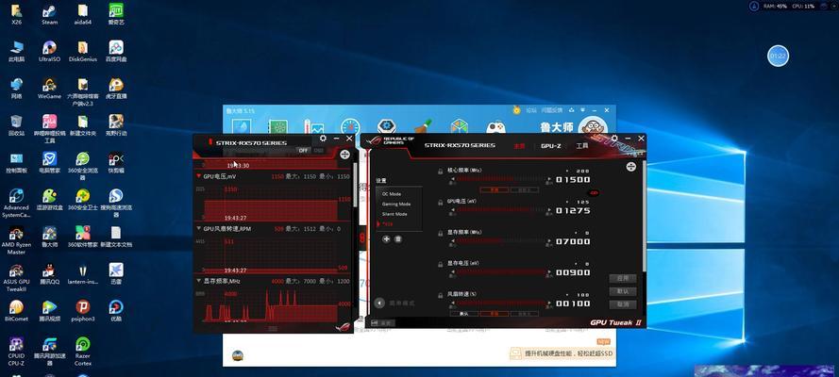Decrease 显存频率 with left arrow
Image resolution: width=839 pixels, height=377 pixels.
click(453, 240)
